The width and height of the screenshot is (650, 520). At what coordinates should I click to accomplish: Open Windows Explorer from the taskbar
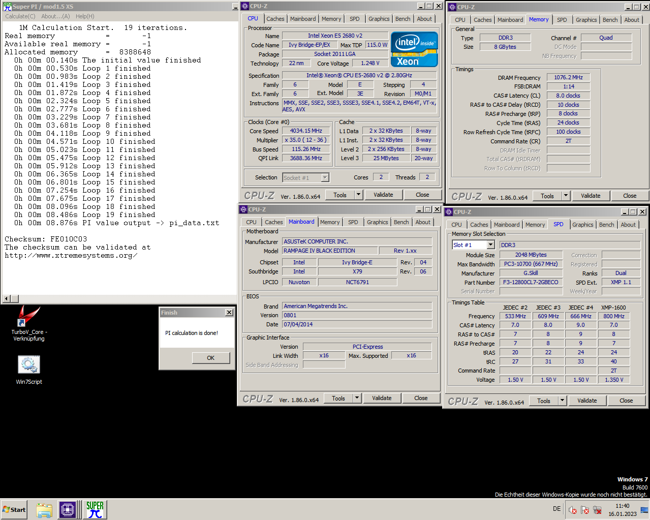tap(44, 509)
